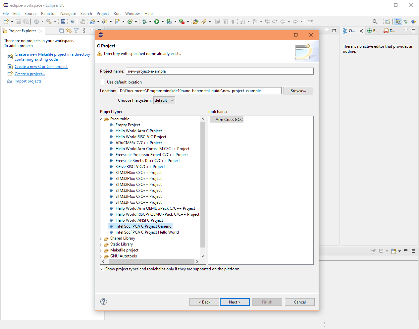Expand the Shared Library folder

[101, 238]
